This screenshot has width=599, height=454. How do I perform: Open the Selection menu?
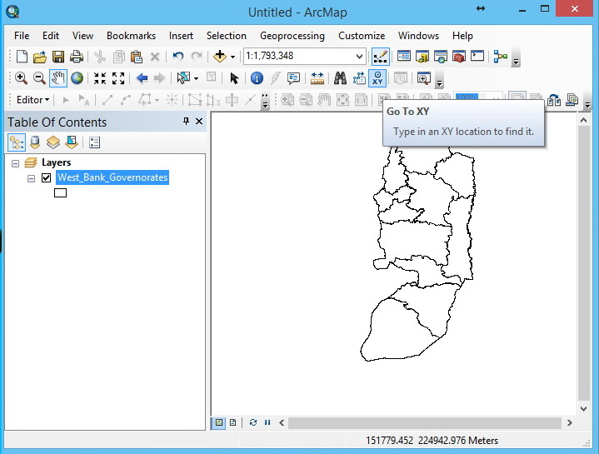pos(226,36)
